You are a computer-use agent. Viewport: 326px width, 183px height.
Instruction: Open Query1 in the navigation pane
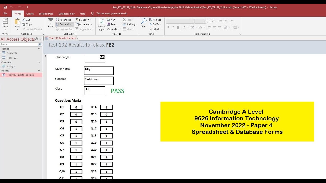click(x=11, y=66)
